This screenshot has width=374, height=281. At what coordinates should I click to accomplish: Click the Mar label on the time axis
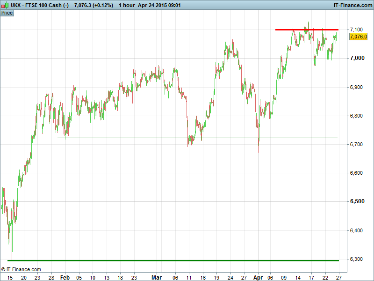[157, 277]
